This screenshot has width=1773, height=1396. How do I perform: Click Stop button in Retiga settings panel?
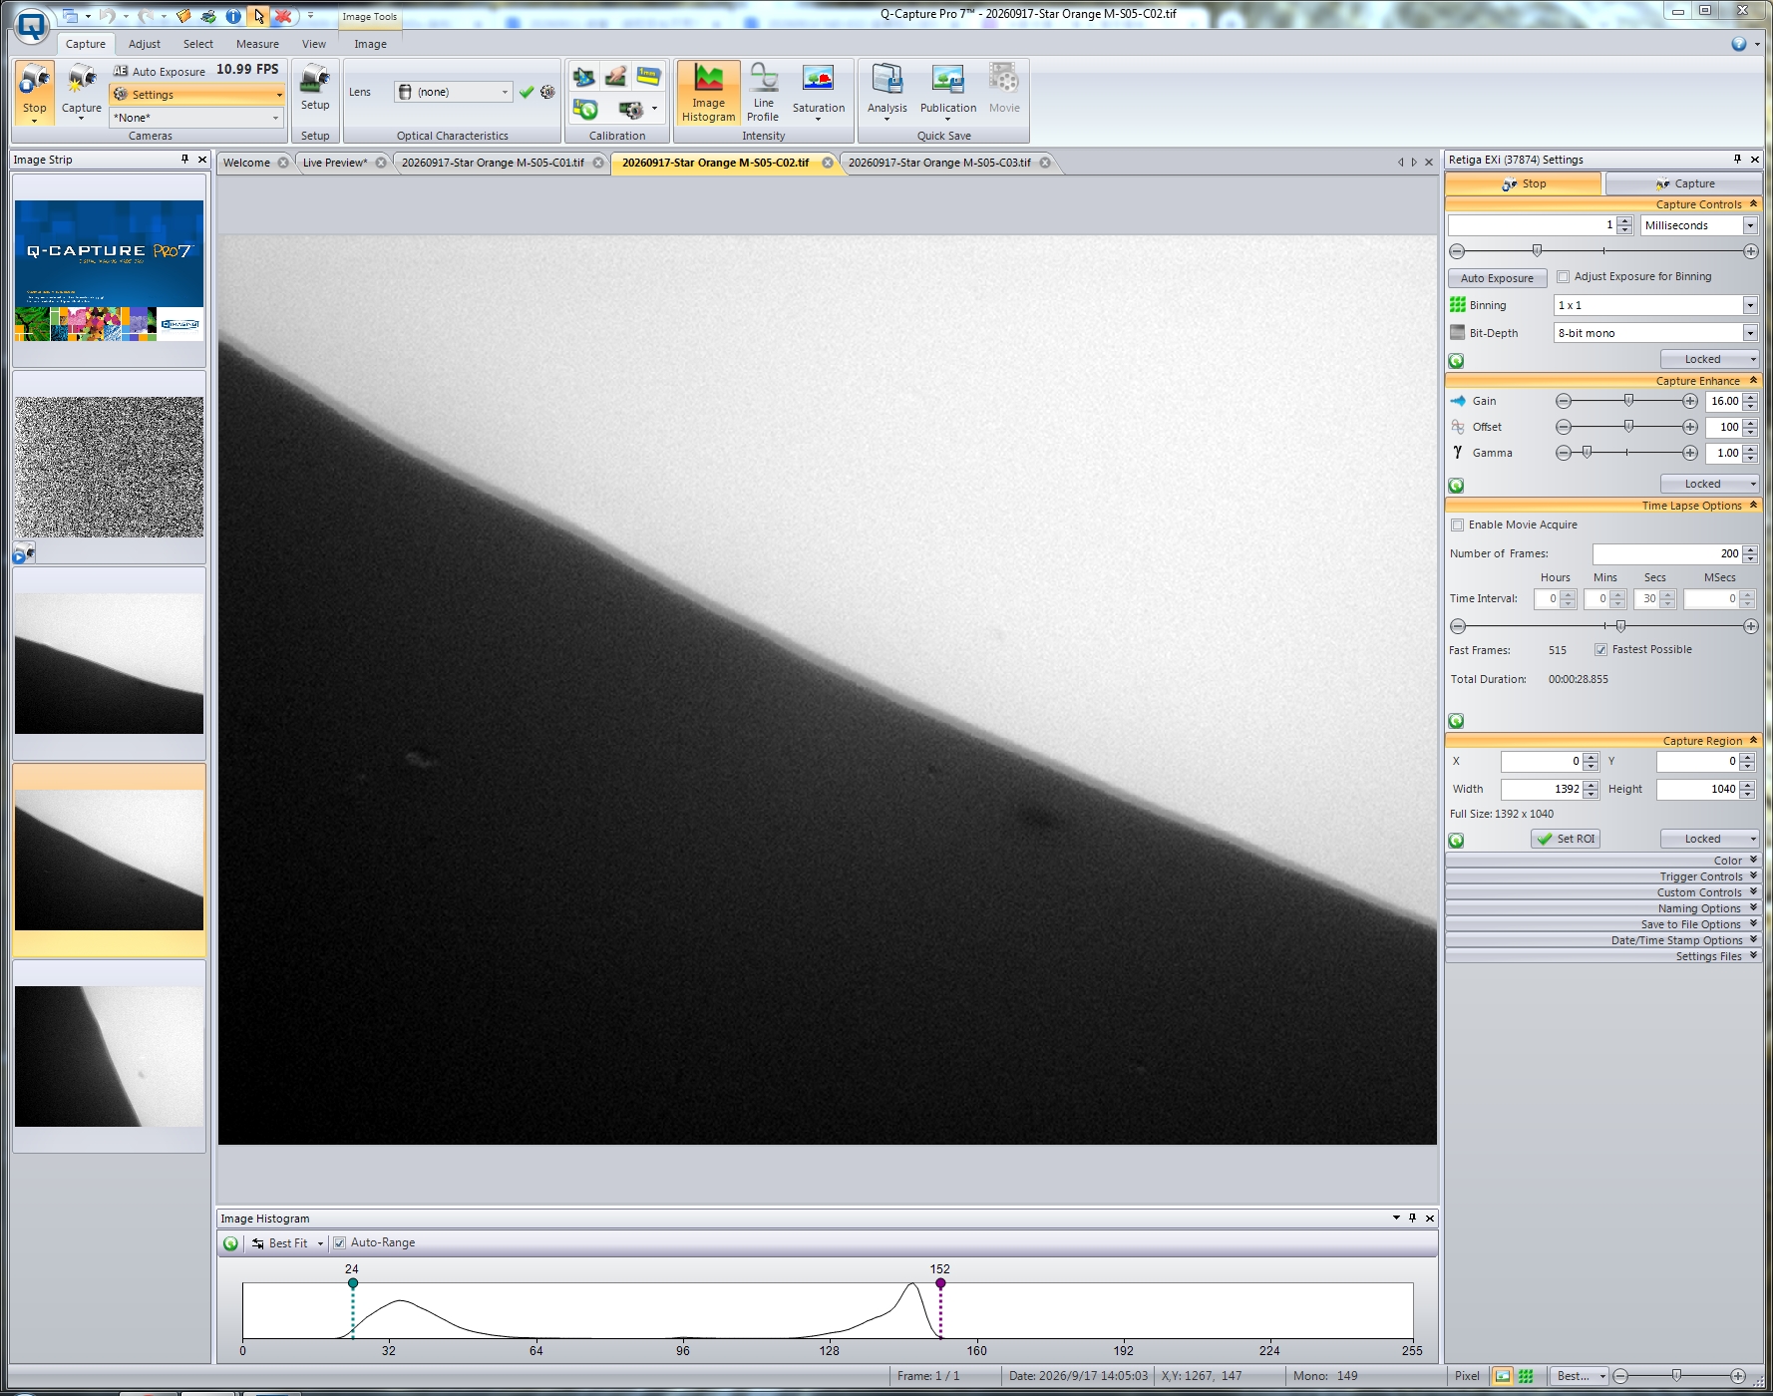(x=1523, y=183)
